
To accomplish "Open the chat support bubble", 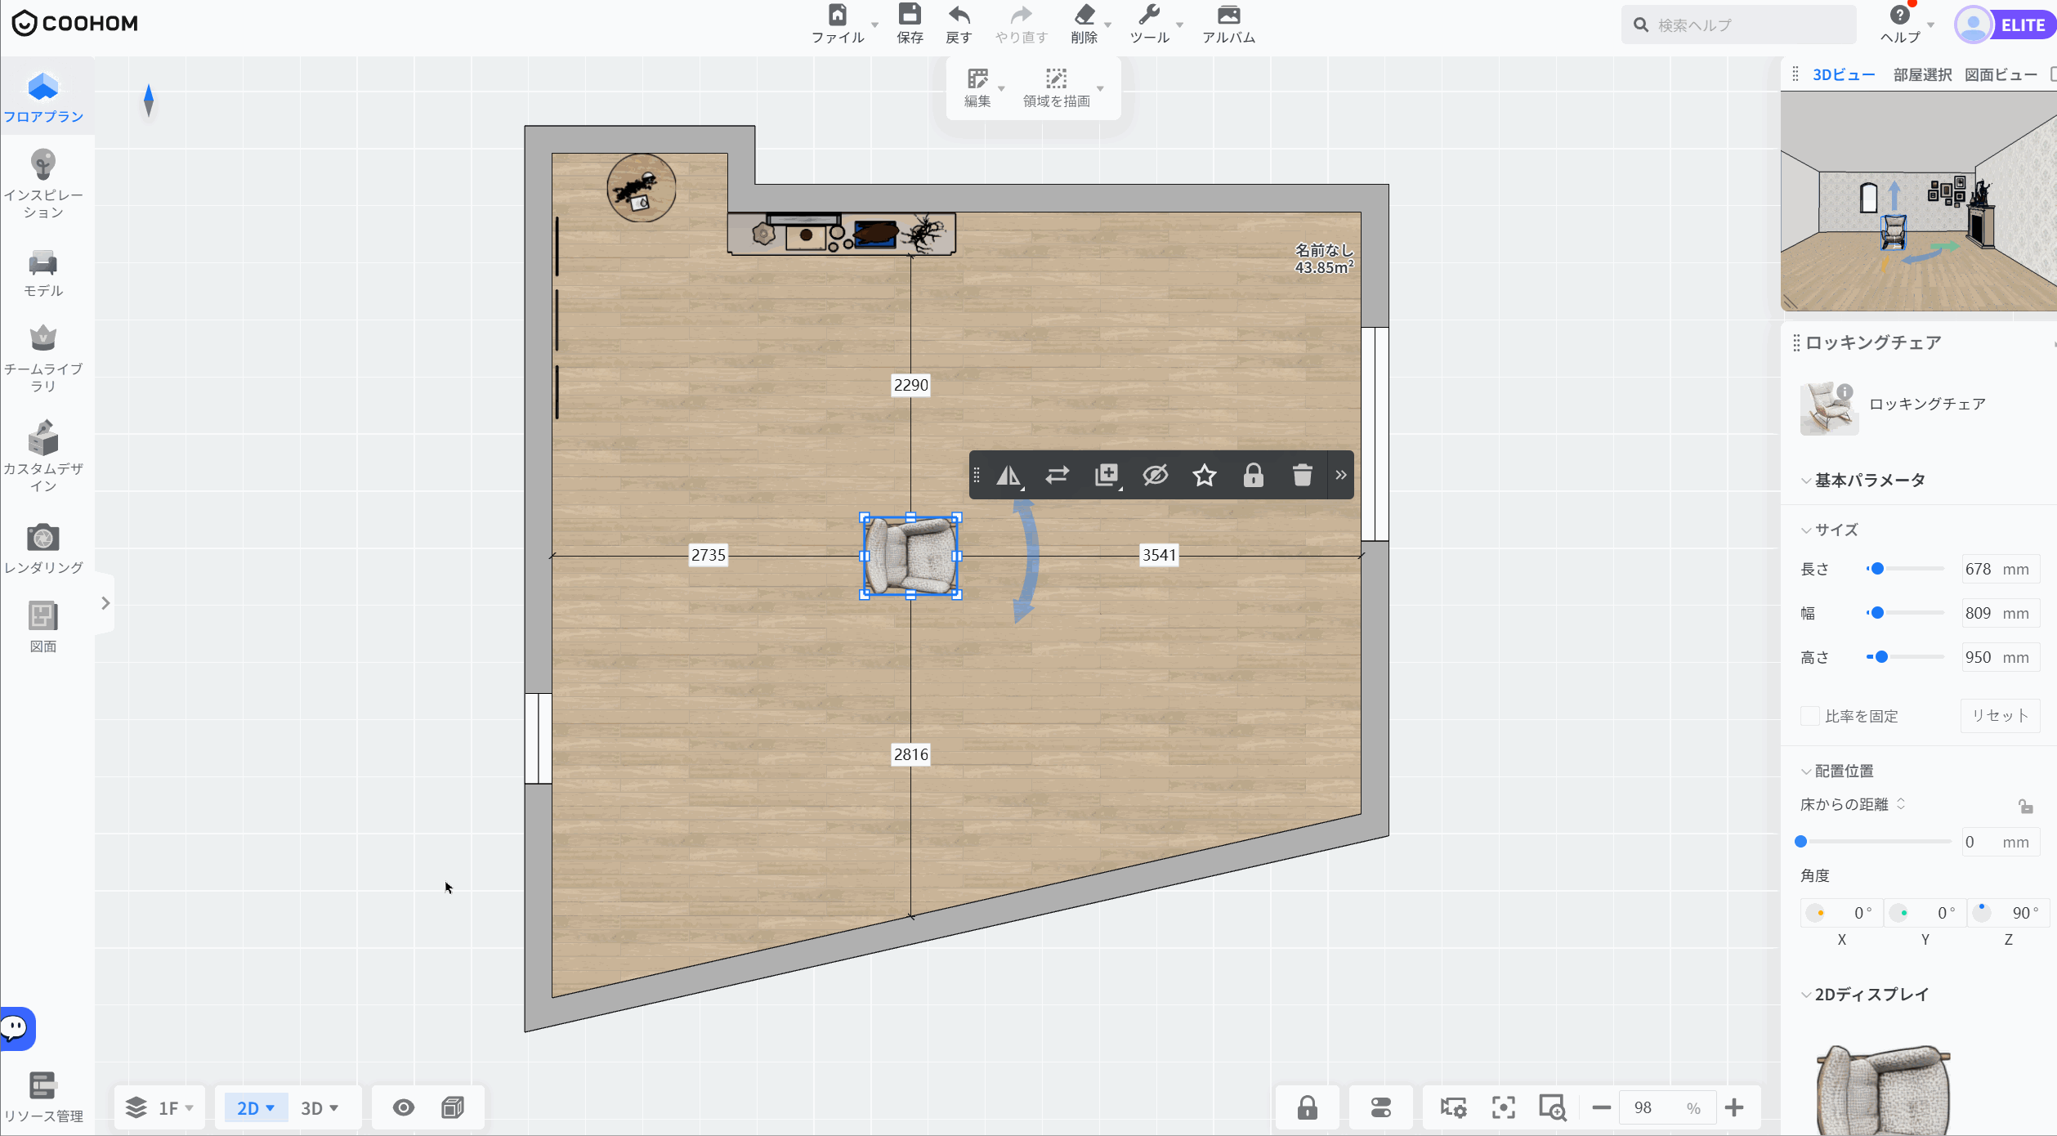I will point(16,1028).
